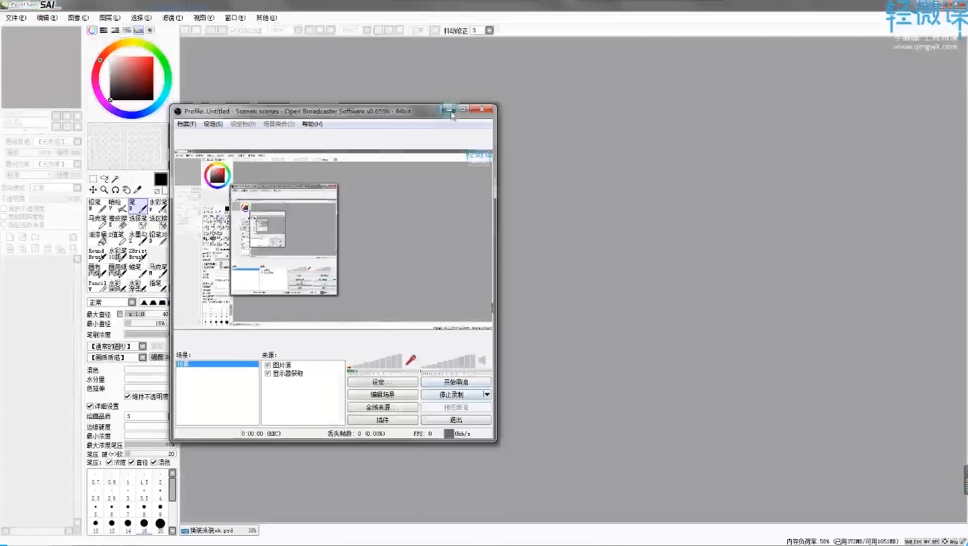Open the 滤镜 menu in SAI
This screenshot has height=546, width=968.
coord(173,18)
